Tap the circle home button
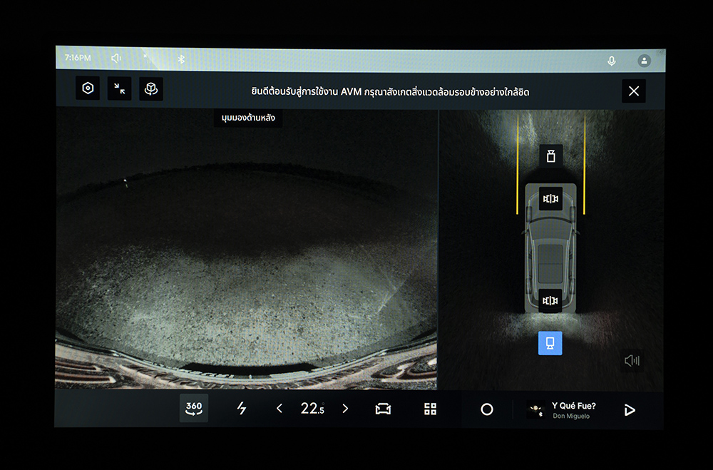The height and width of the screenshot is (470, 713). [487, 409]
